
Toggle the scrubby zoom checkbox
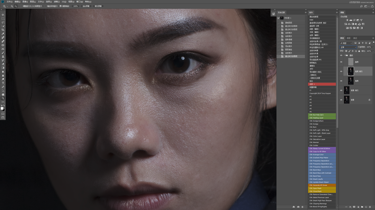[60, 6]
